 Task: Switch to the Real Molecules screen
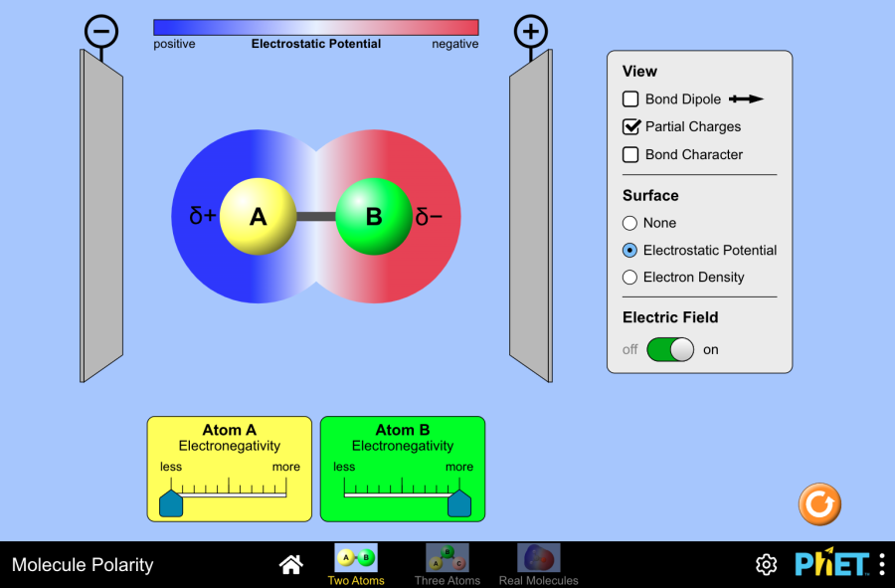pos(538,563)
